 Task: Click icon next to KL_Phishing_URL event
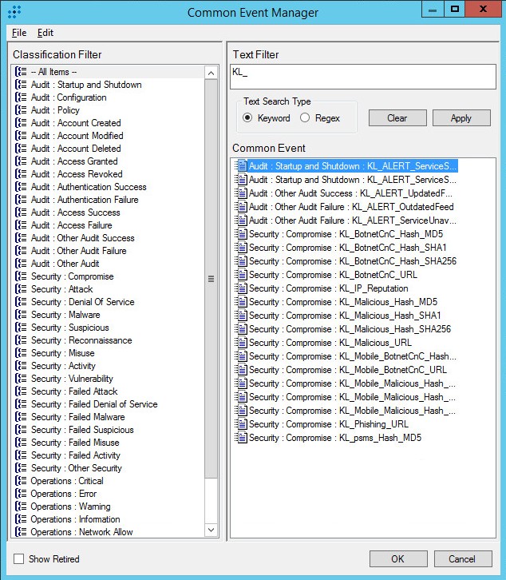click(x=241, y=424)
